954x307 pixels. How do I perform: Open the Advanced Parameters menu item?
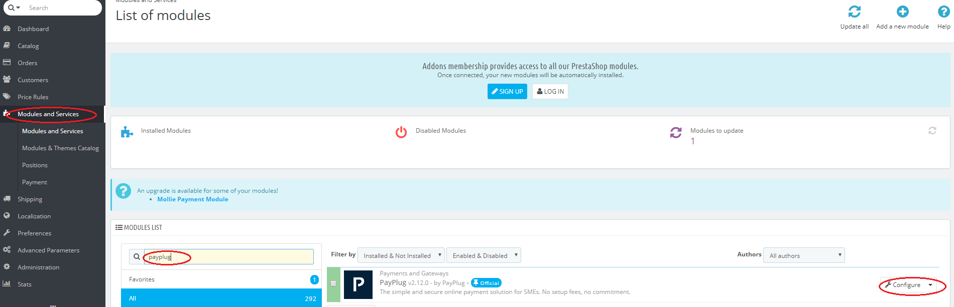click(x=48, y=250)
